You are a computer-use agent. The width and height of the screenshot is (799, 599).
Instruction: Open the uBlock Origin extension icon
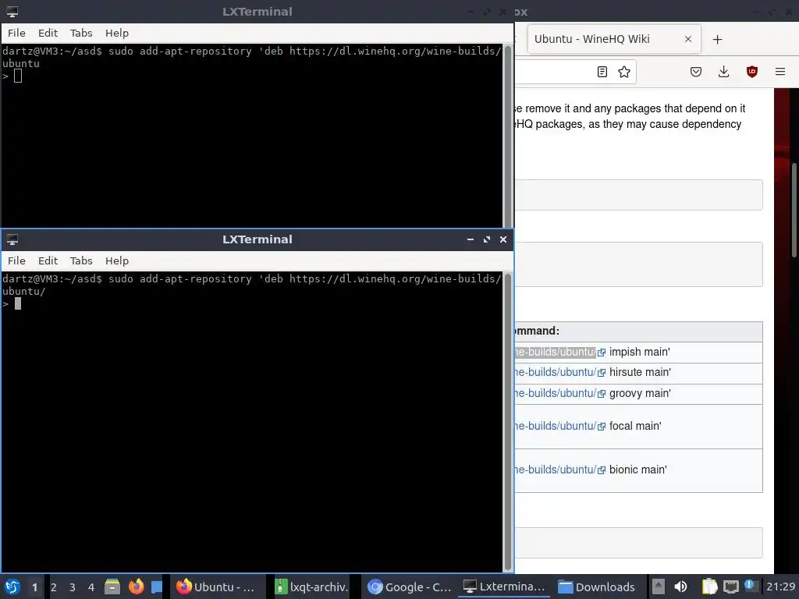pos(751,72)
